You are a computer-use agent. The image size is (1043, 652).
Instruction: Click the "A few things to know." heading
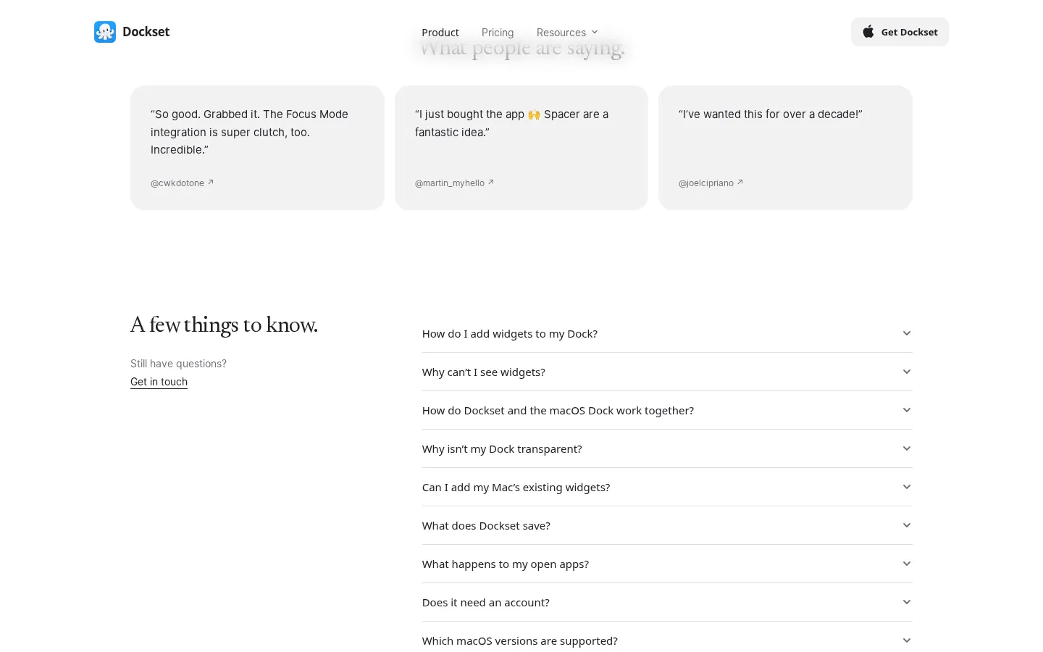tap(224, 325)
